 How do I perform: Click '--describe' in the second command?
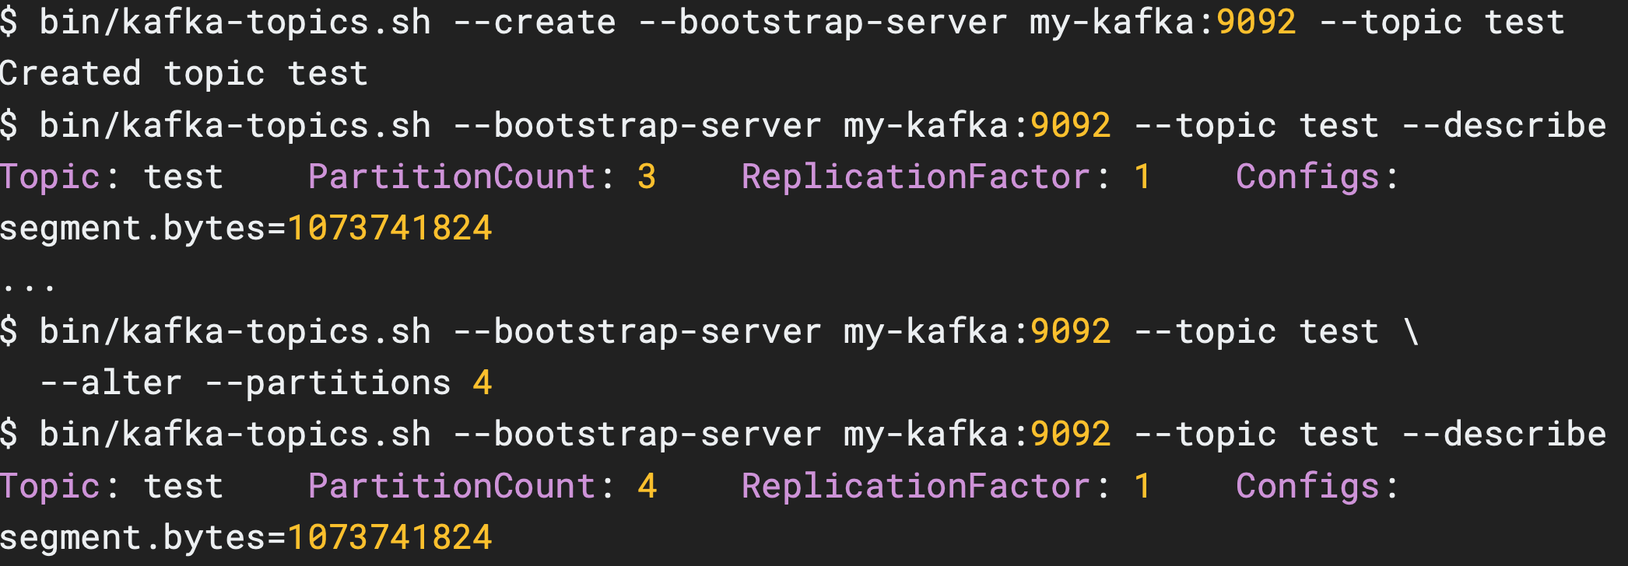pos(1504,125)
